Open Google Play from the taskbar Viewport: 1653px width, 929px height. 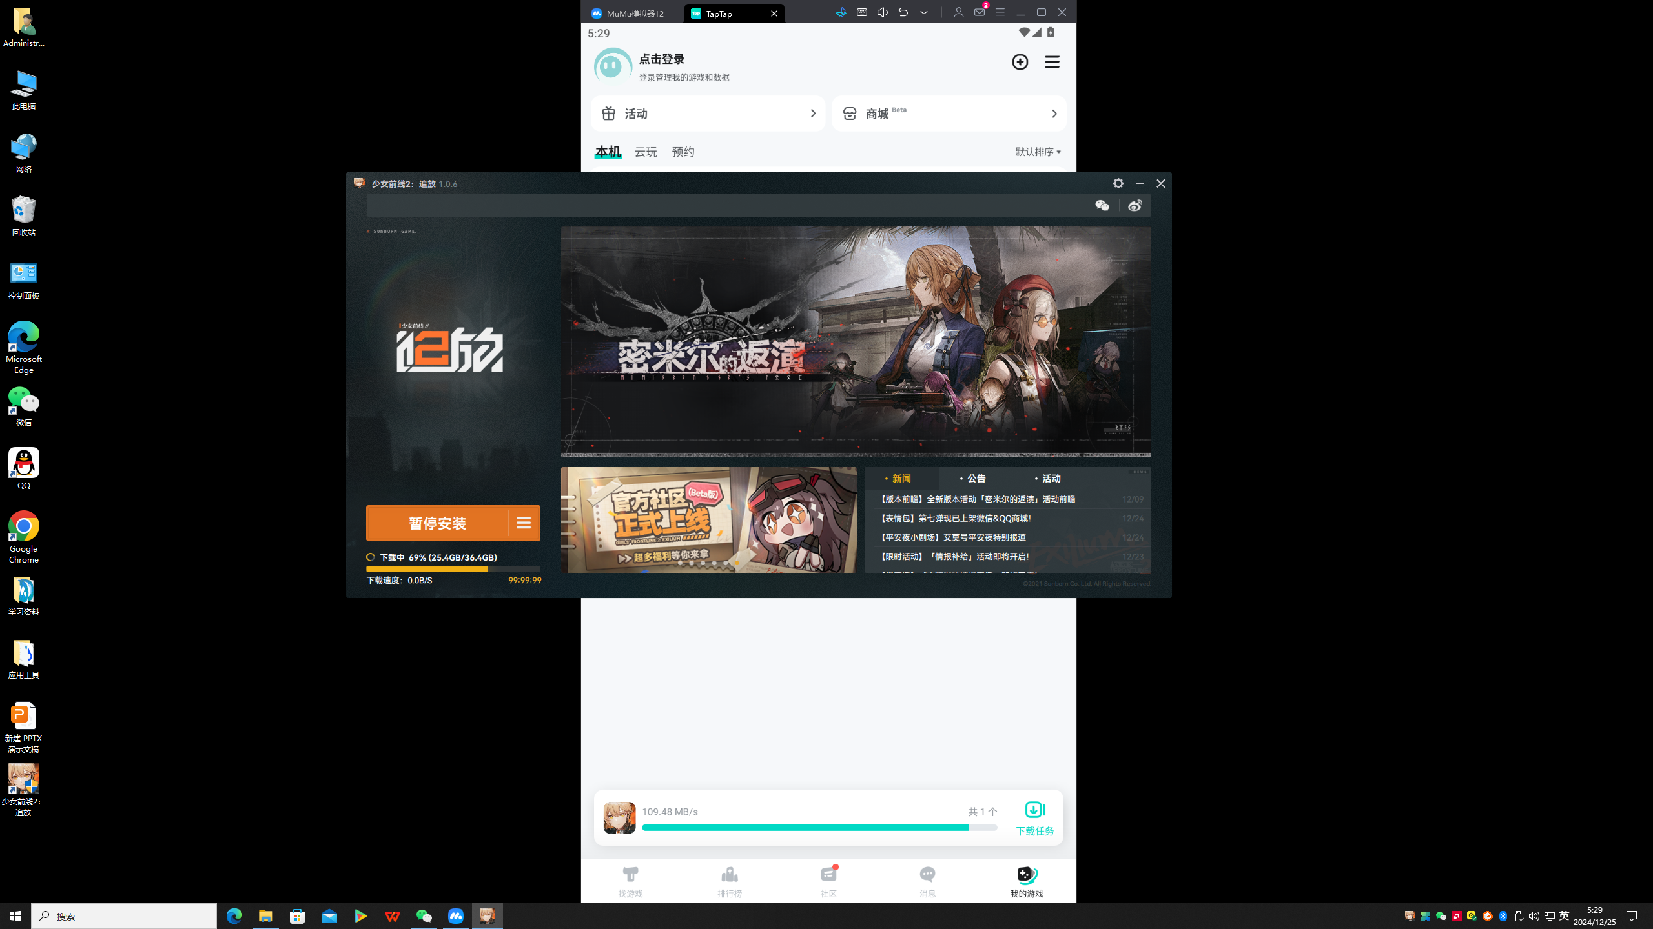360,916
